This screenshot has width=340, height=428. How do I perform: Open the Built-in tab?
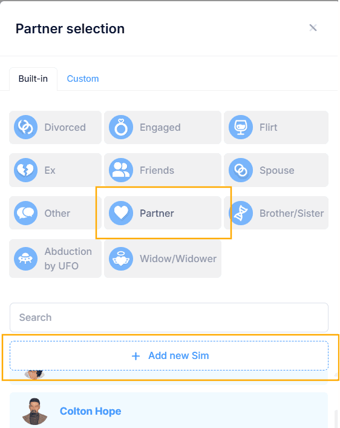[x=33, y=79]
